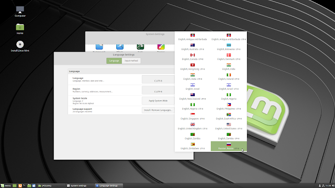Select English, Israel without UTF-8
The width and height of the screenshot is (335, 188).
193,87
